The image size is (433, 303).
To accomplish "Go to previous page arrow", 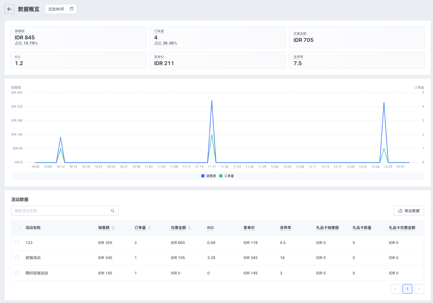I will (x=395, y=289).
